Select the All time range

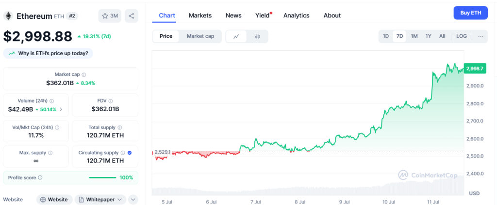coord(442,36)
